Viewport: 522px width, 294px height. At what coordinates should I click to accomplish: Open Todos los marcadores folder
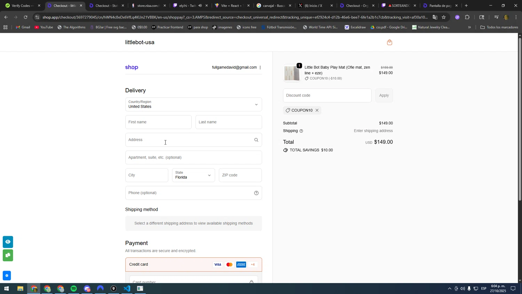point(499,27)
